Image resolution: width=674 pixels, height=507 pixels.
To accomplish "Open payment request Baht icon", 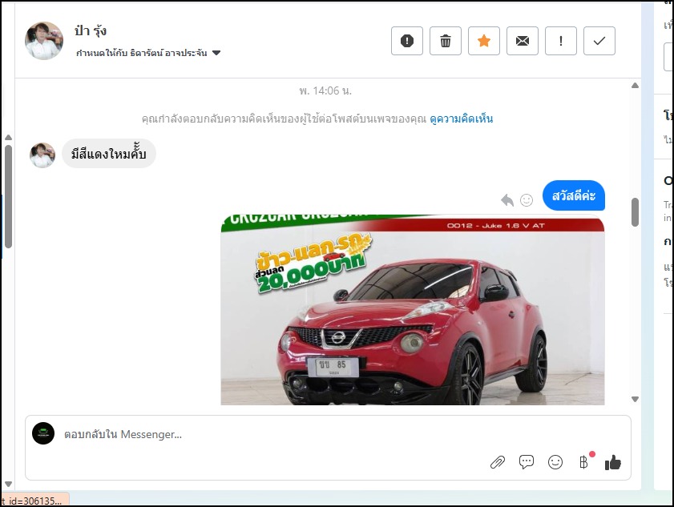I will (x=583, y=462).
